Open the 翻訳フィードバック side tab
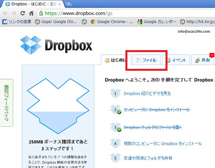The image size is (215, 168). (x=6, y=103)
